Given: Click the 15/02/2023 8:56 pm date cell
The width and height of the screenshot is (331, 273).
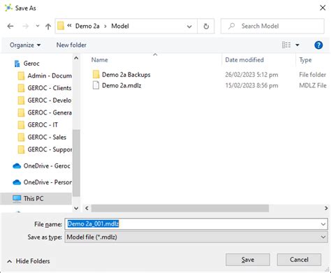Looking at the screenshot, I should (x=251, y=86).
